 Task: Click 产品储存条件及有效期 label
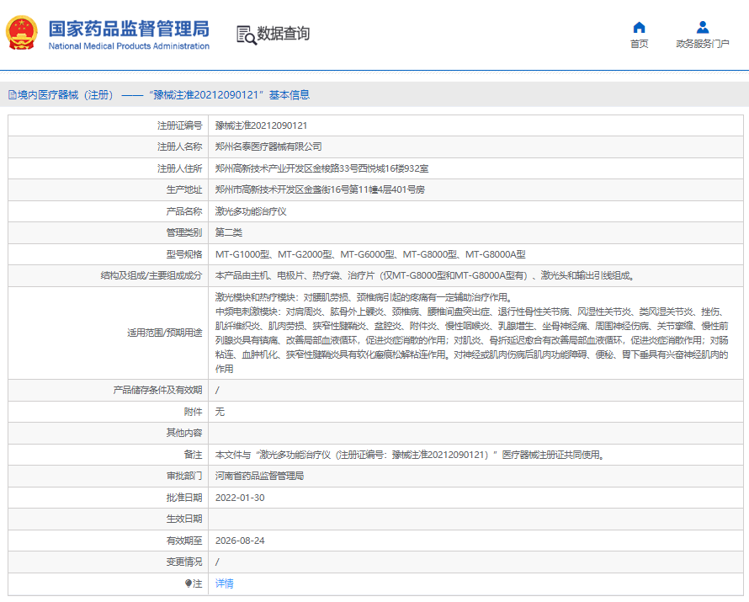157,391
